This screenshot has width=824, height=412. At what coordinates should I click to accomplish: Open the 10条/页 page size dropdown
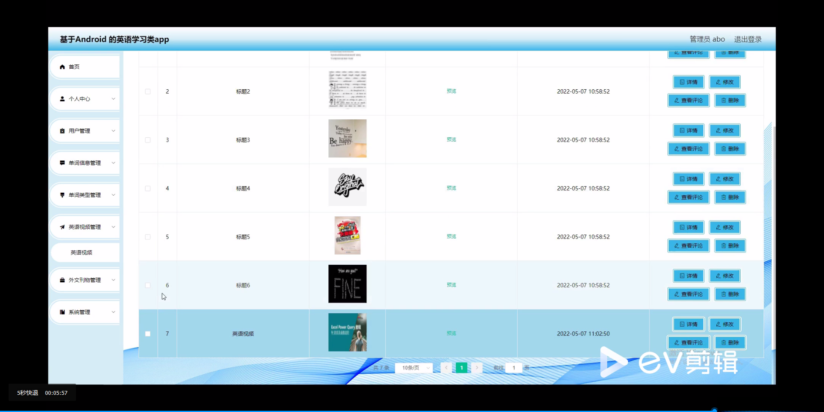coord(414,368)
